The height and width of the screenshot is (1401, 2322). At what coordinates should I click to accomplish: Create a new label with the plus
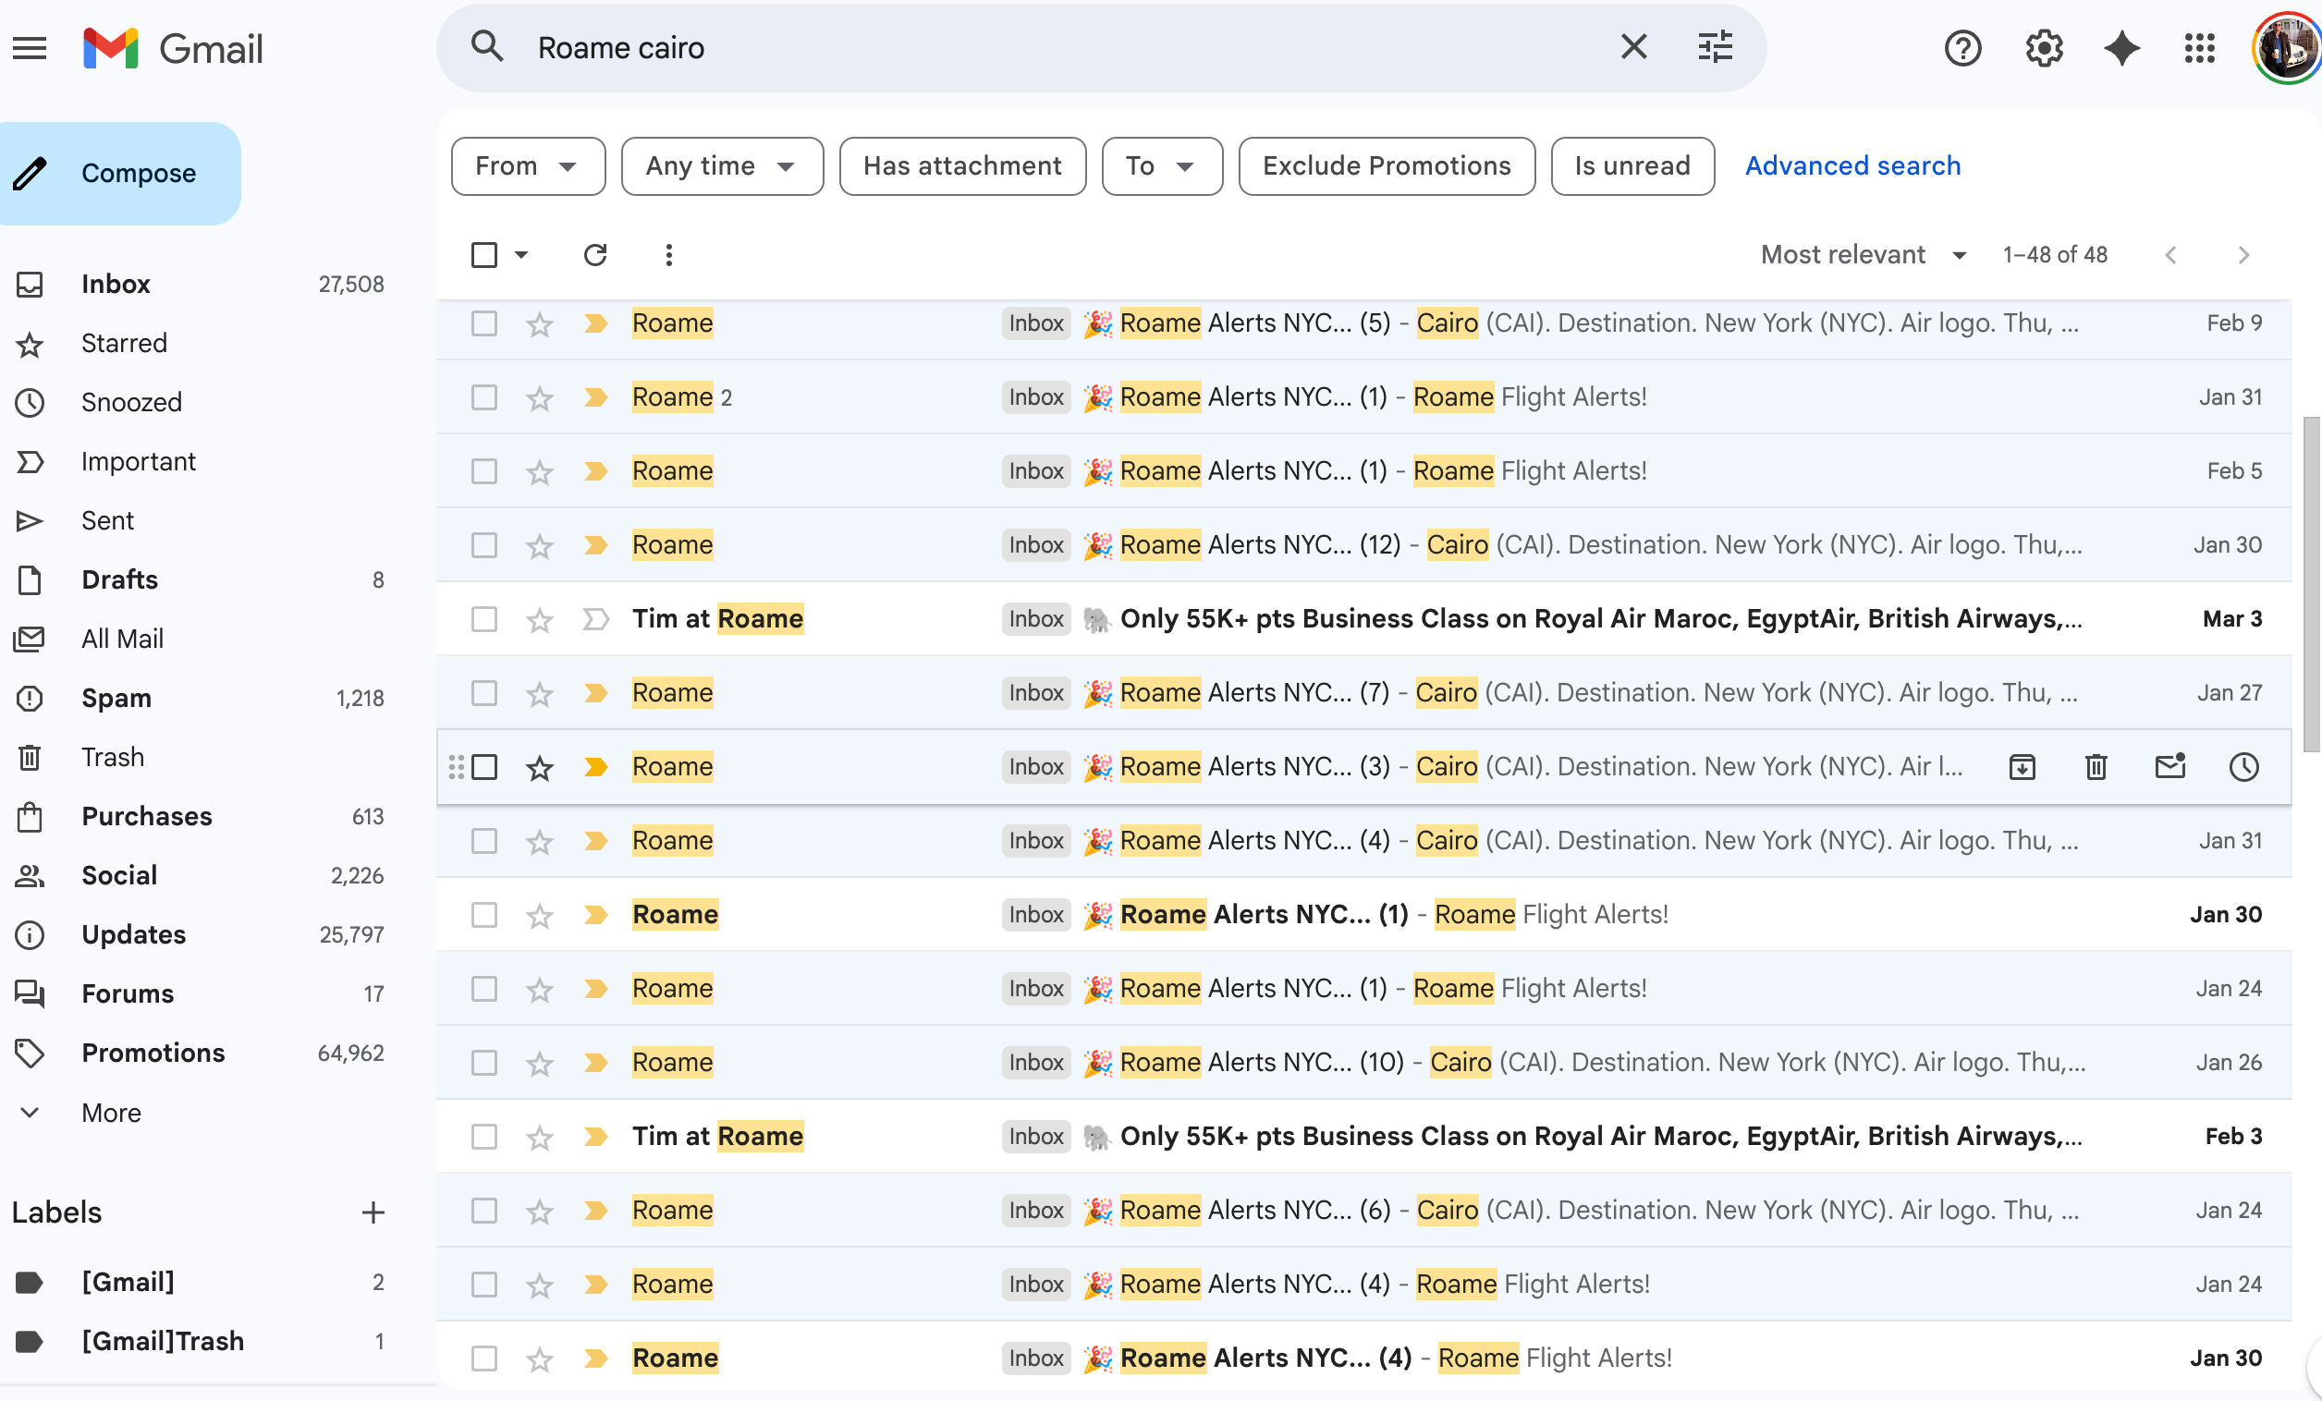[373, 1212]
